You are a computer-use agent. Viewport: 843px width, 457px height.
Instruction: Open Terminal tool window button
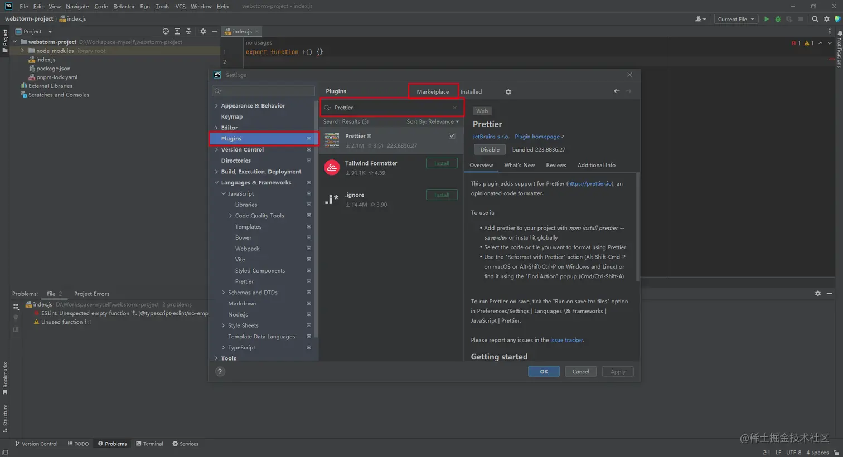149,444
